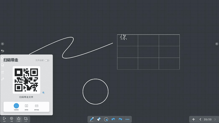
Task: Select the Eraser tool
Action: 99,119
